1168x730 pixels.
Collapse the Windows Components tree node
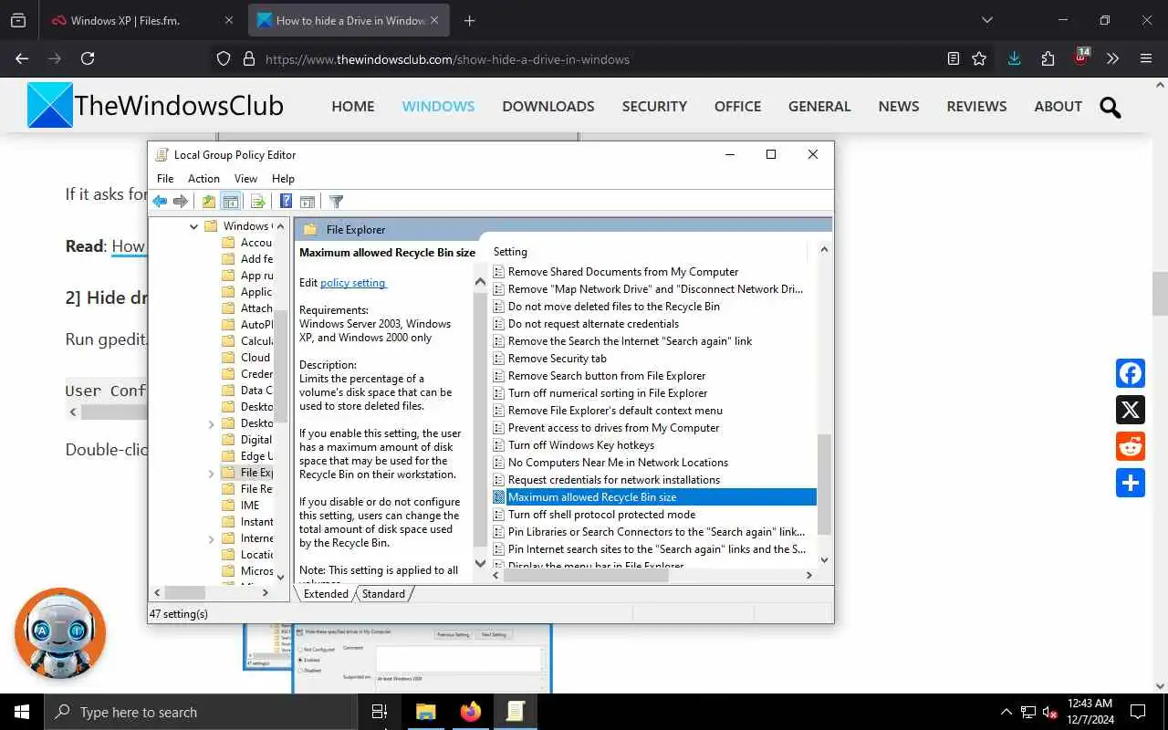pyautogui.click(x=193, y=226)
